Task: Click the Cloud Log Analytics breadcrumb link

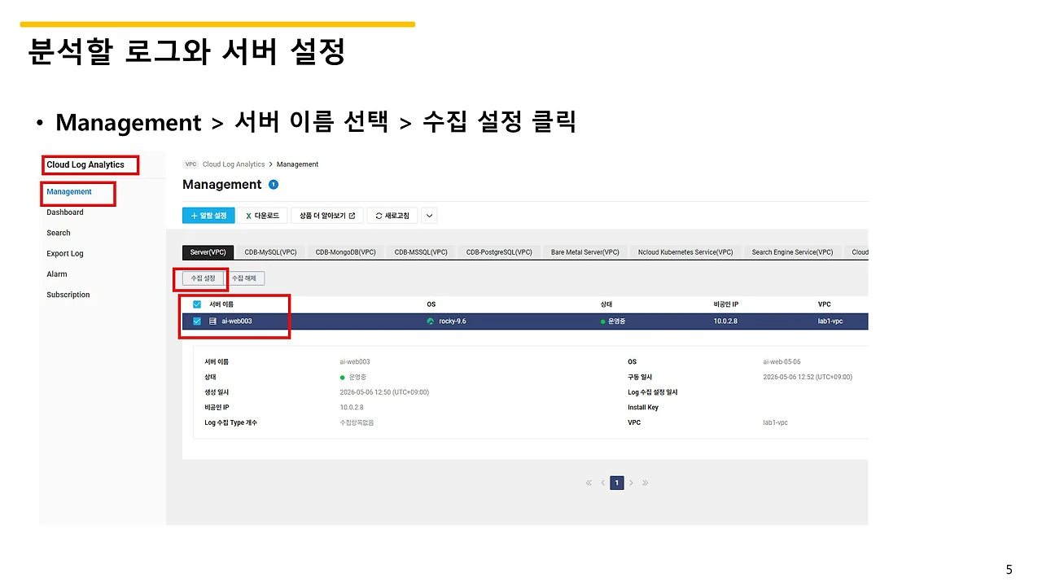Action: click(x=234, y=164)
